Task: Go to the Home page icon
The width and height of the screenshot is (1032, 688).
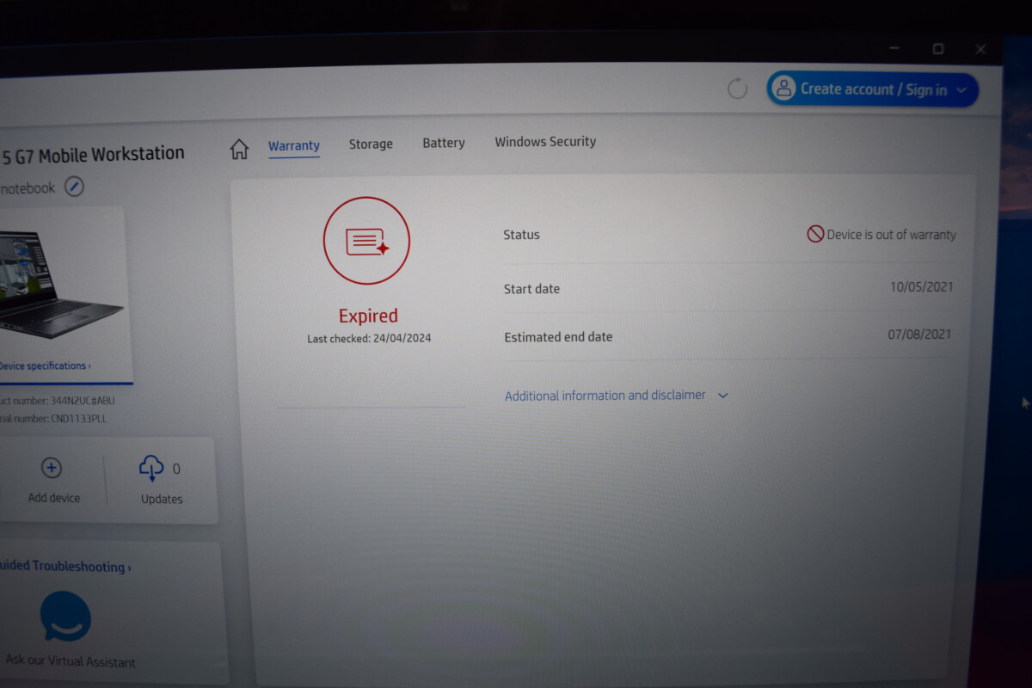Action: point(239,149)
